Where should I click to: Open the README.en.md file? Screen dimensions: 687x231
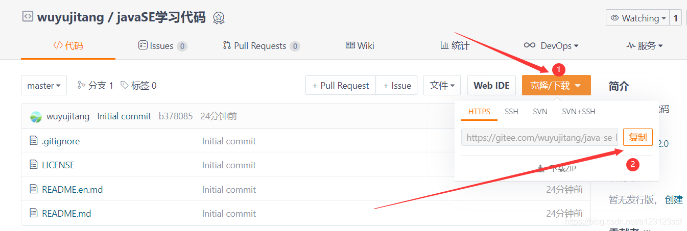click(73, 190)
